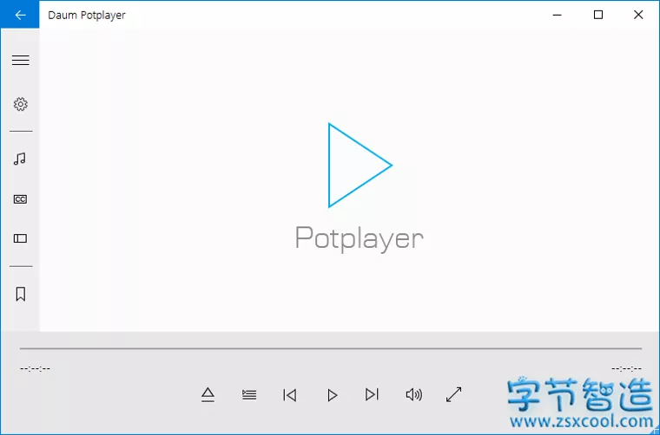Open the hamburger menu in sidebar
Viewport: 660px width, 435px height.
point(20,60)
